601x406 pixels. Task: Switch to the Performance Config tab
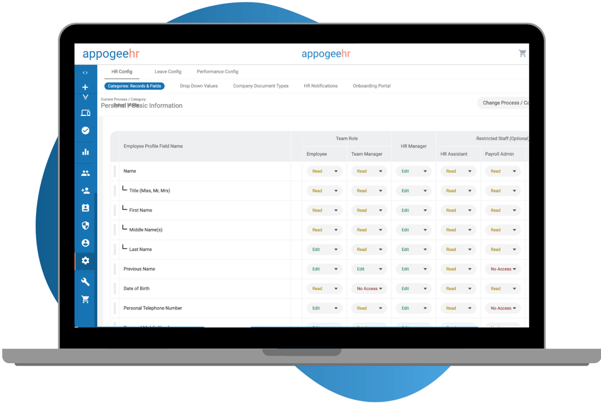[x=217, y=72]
